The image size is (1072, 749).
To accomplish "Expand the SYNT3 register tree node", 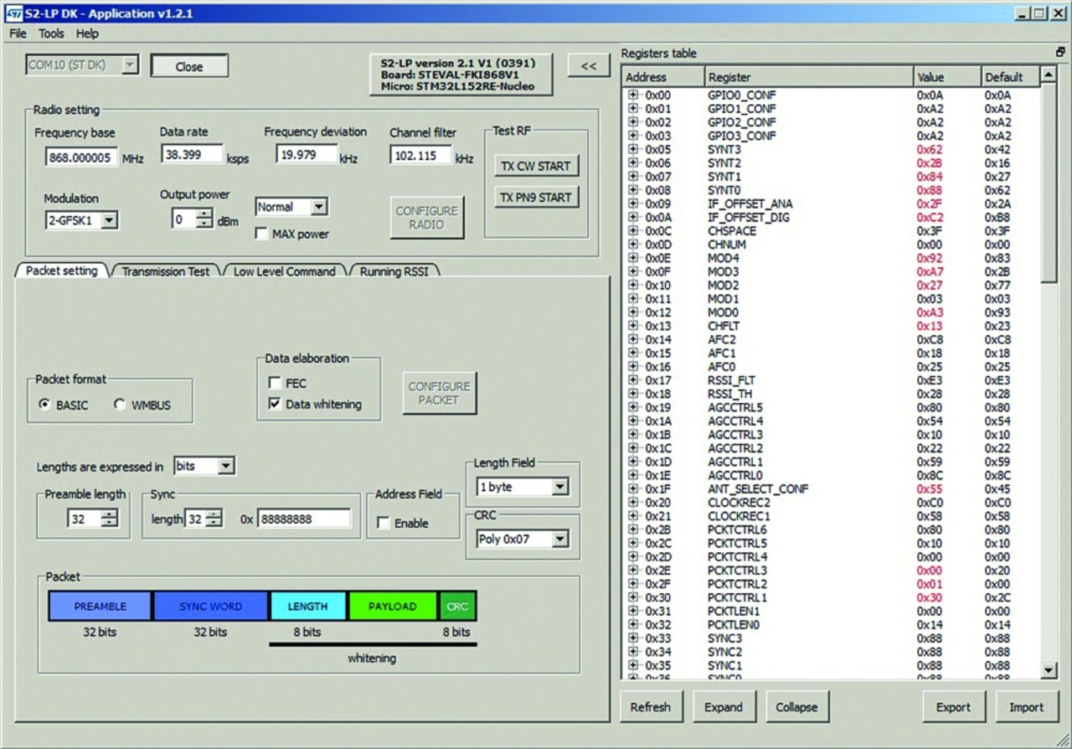I will point(633,150).
